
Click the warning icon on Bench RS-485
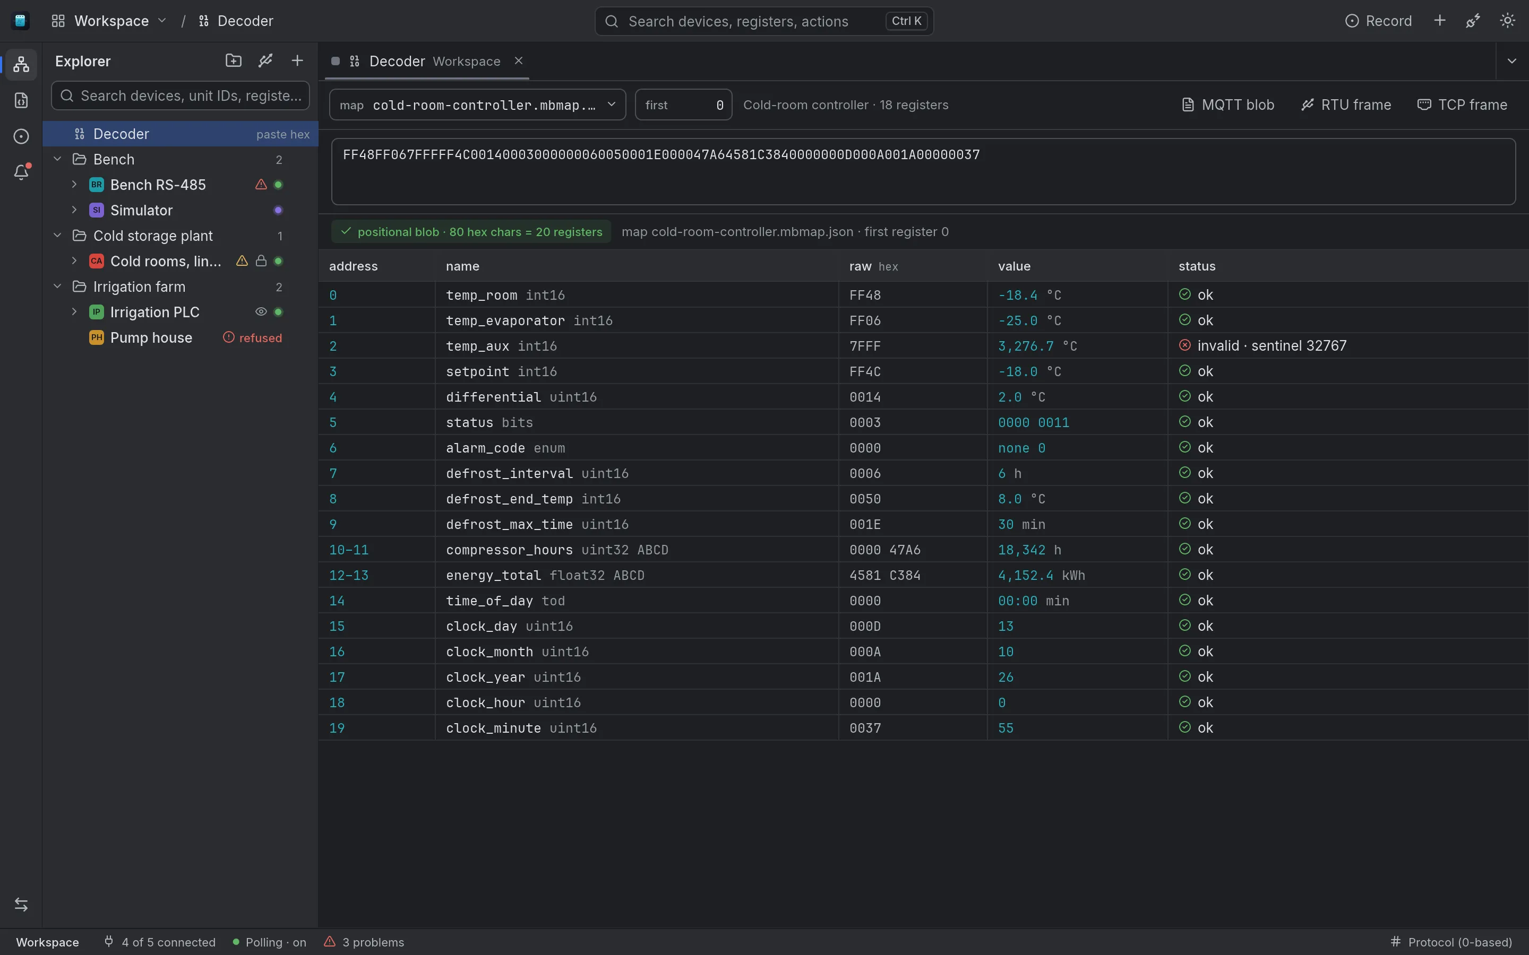click(x=261, y=185)
